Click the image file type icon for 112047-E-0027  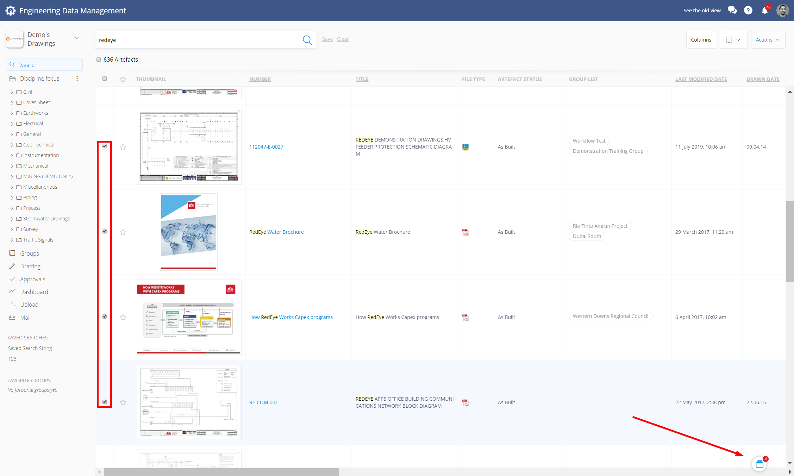(465, 147)
